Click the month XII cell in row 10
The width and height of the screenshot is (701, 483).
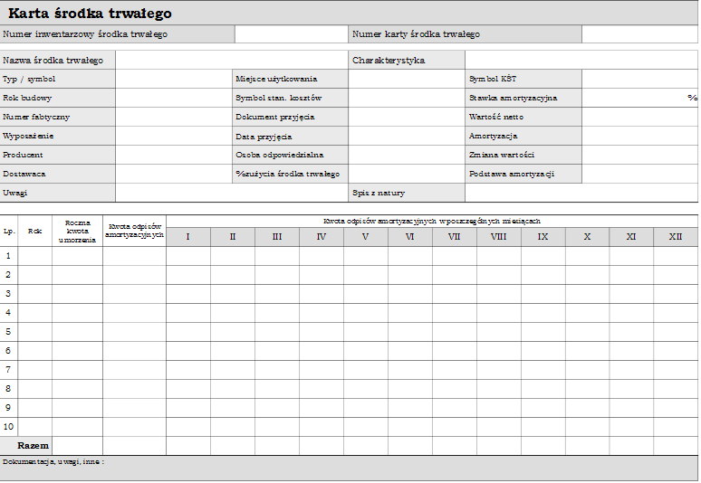(676, 426)
